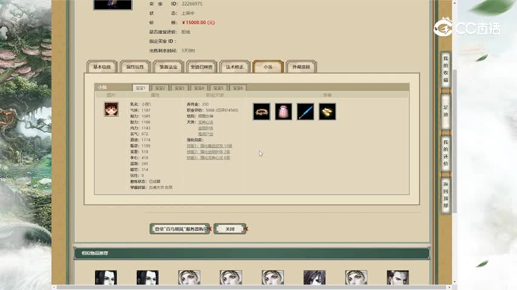This screenshot has width=517, height=290.
Task: Click the 疲劳 value 314
Action: pos(145,170)
